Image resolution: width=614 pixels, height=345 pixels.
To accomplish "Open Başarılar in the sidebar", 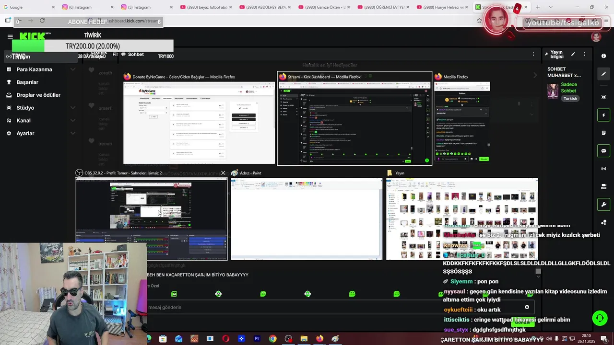I will pos(27,82).
